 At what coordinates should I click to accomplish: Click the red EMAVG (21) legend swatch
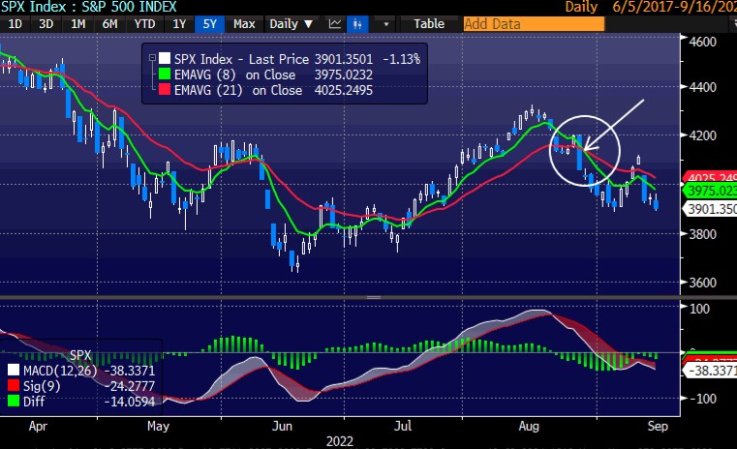(x=165, y=90)
